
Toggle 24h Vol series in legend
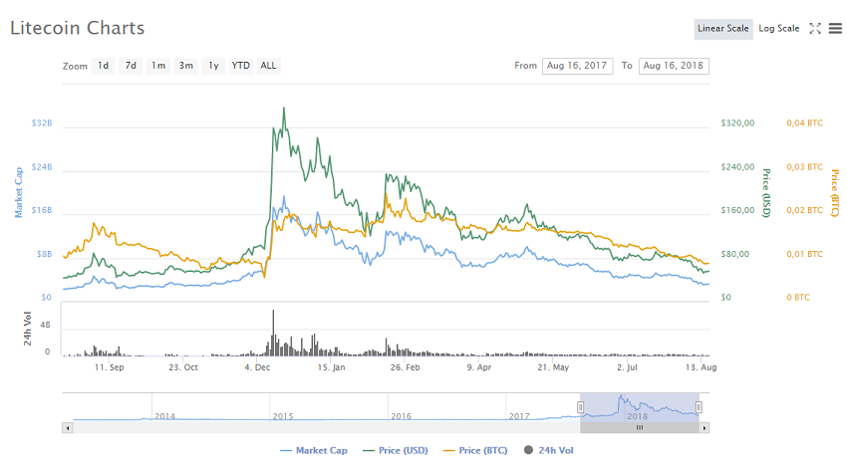pyautogui.click(x=549, y=450)
